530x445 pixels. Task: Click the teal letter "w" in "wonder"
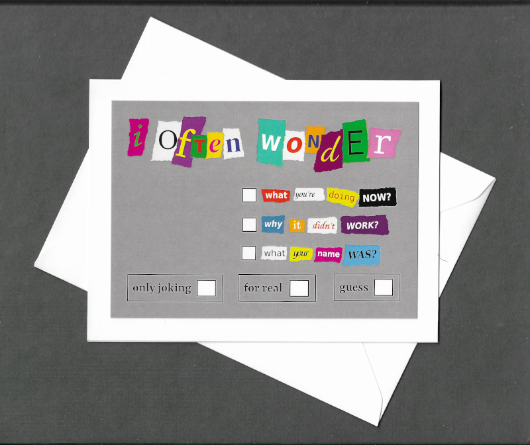pyautogui.click(x=272, y=141)
